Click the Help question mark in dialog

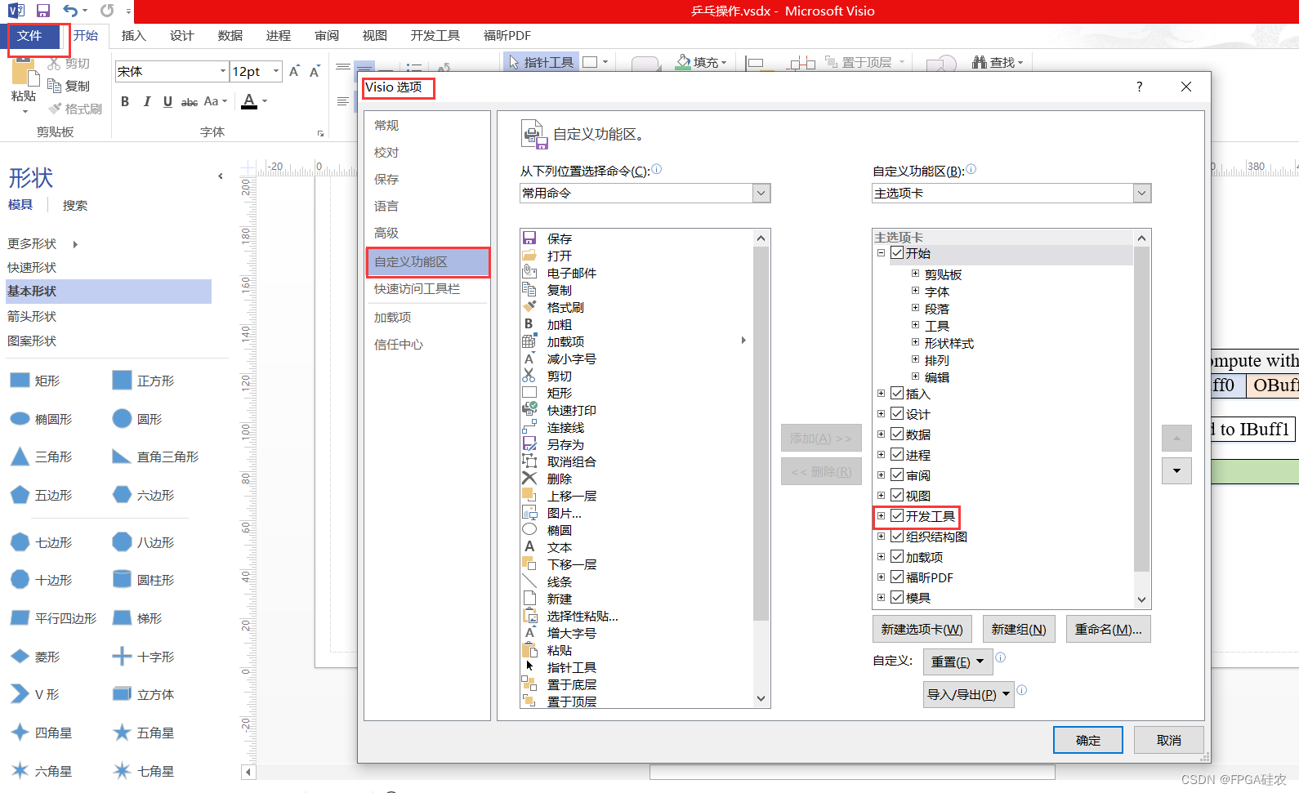coord(1140,87)
